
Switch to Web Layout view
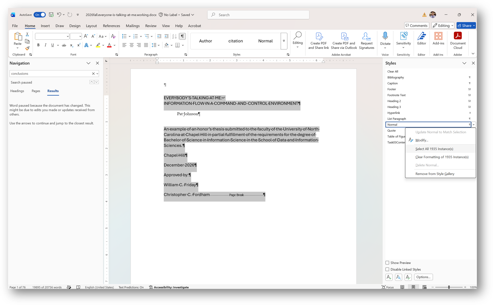425,287
